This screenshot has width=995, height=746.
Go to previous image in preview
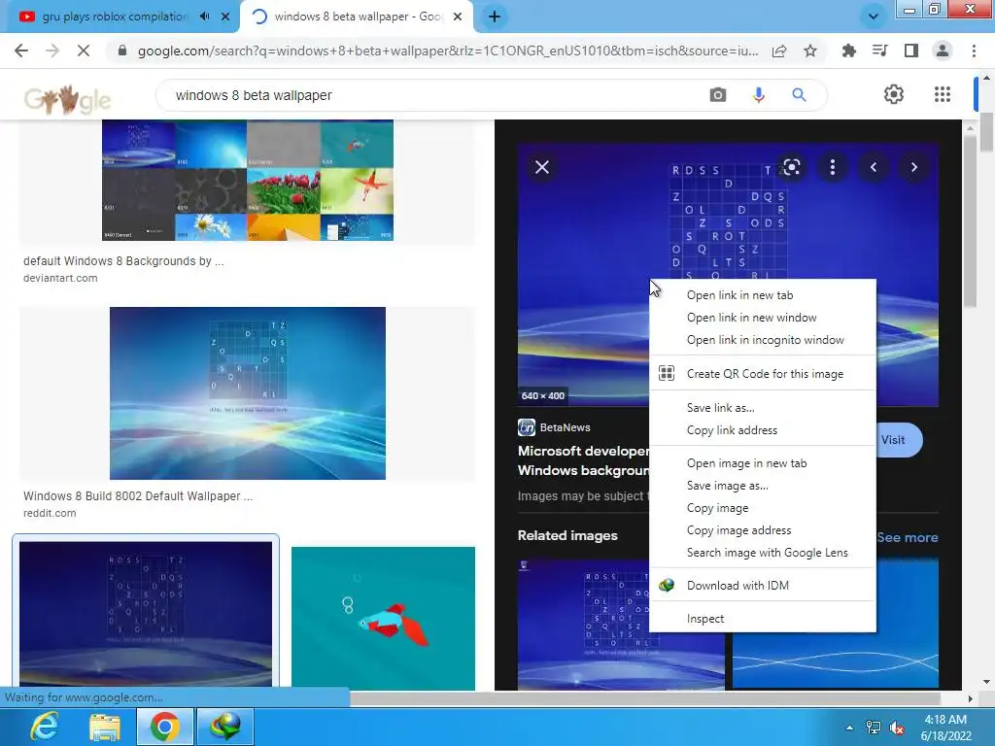click(874, 167)
